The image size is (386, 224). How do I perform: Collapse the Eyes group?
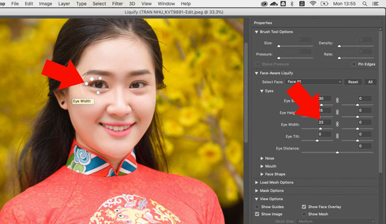pyautogui.click(x=262, y=91)
